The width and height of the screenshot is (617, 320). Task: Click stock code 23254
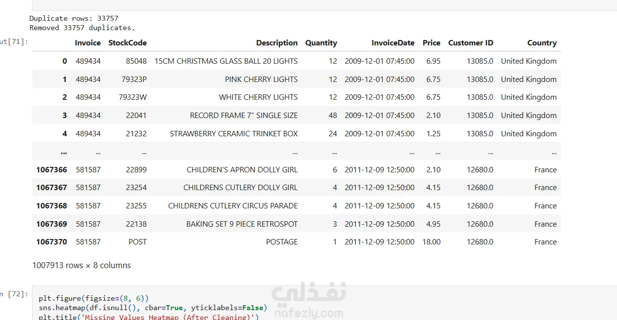tap(136, 188)
